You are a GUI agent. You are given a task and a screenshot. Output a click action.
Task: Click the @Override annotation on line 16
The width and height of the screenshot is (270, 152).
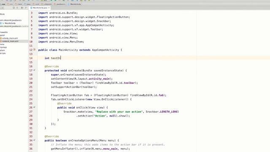point(51,67)
